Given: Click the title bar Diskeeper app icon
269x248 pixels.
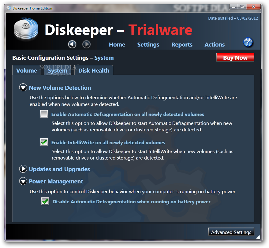Looking at the screenshot, I should click(x=9, y=8).
